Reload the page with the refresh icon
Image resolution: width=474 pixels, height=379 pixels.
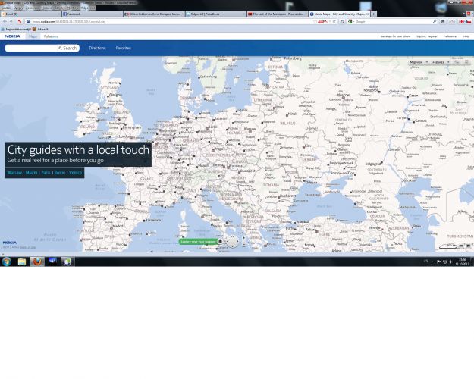tap(334, 21)
